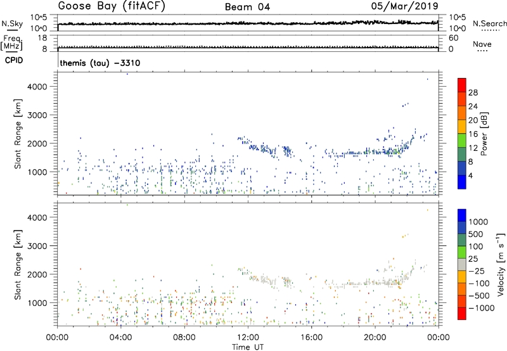507x351 pixels.
Task: Click the '20:00' time axis tick label
Action: click(375, 338)
